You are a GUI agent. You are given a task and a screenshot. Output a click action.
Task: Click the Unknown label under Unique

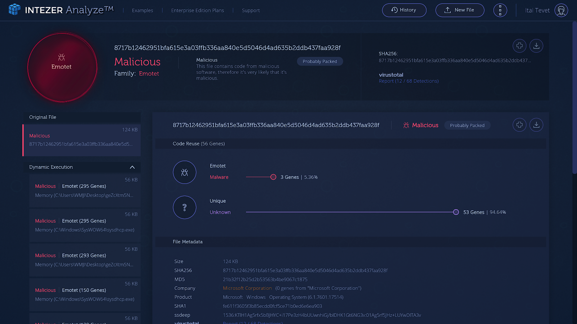click(x=220, y=212)
